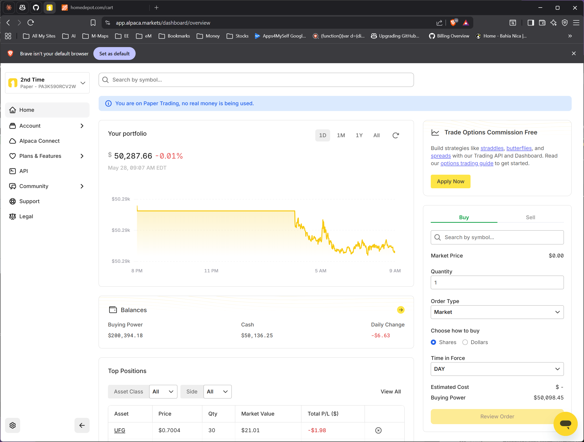Open the account switcher dropdown
The height and width of the screenshot is (442, 584).
47,83
